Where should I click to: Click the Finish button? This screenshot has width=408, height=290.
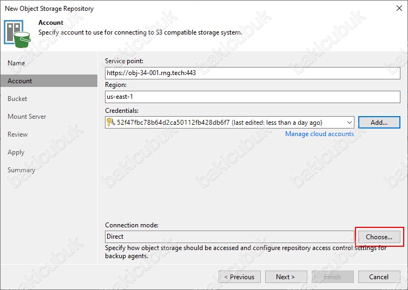pyautogui.click(x=333, y=277)
